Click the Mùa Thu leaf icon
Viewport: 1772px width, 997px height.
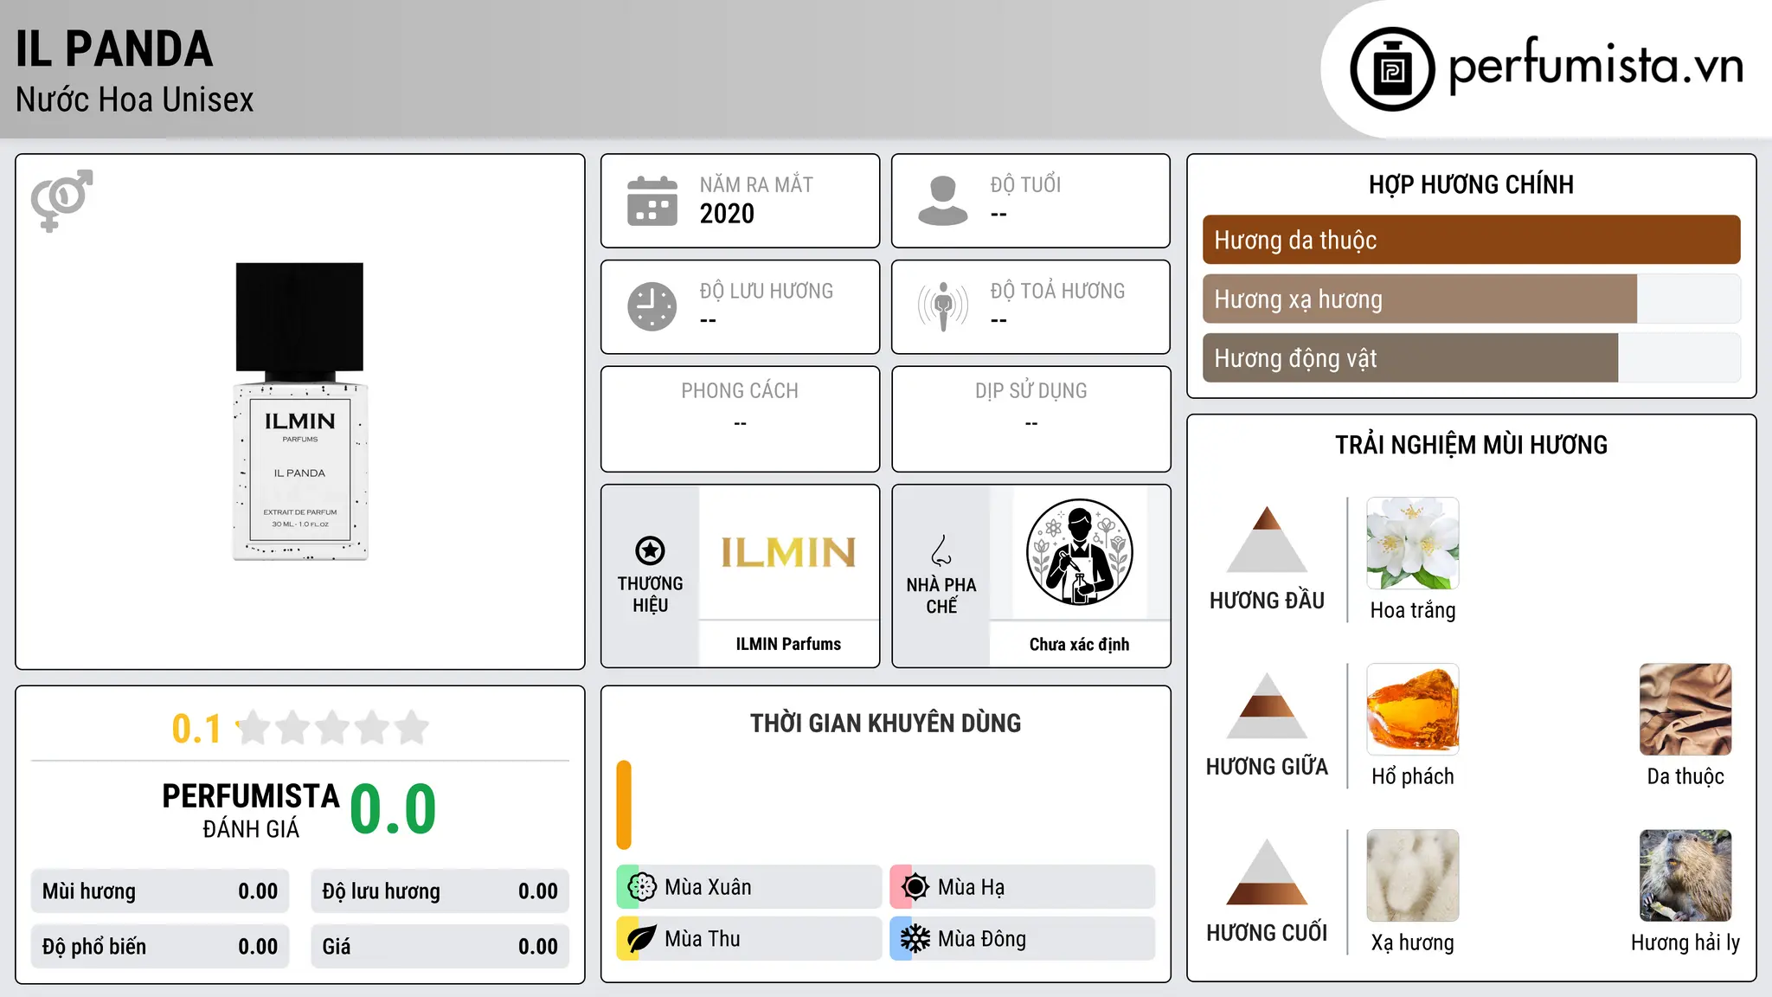click(x=642, y=939)
